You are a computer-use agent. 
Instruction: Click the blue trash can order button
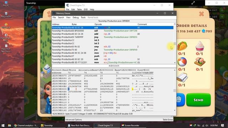(x=179, y=100)
